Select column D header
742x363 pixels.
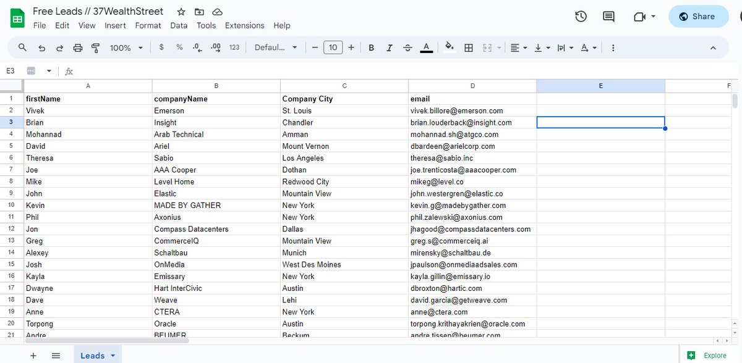(x=472, y=86)
